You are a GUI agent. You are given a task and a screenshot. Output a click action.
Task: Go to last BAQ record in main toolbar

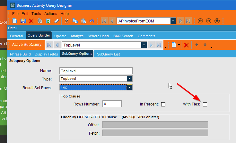click(188, 21)
